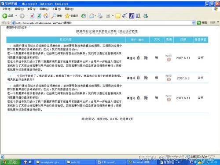Delete the 2007.6.11 diary entry via trash icon

pos(138,58)
